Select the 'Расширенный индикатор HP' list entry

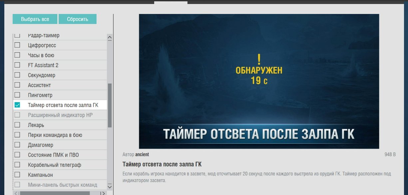coord(60,115)
